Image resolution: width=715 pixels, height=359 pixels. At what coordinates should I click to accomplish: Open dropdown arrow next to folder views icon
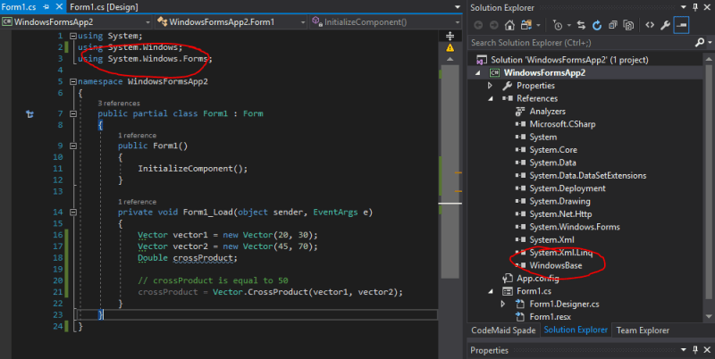(539, 26)
